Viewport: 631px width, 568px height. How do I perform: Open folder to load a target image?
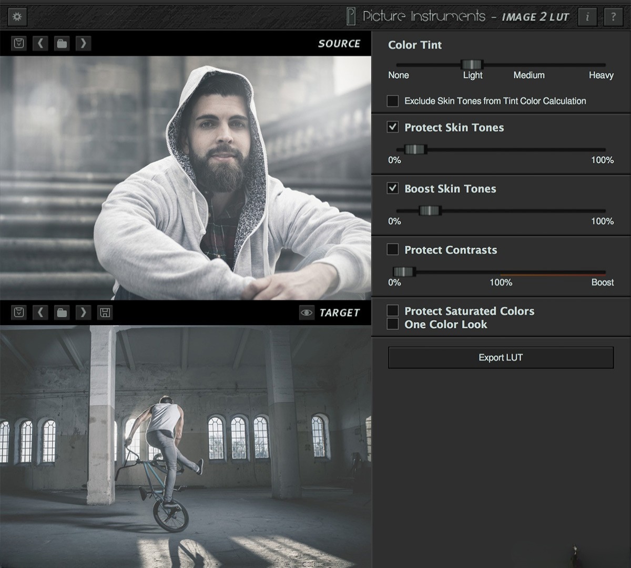pos(62,313)
